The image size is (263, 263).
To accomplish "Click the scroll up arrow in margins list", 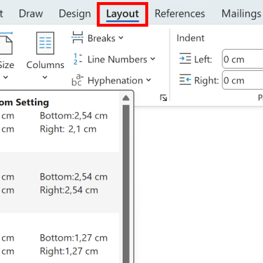I will tap(126, 97).
